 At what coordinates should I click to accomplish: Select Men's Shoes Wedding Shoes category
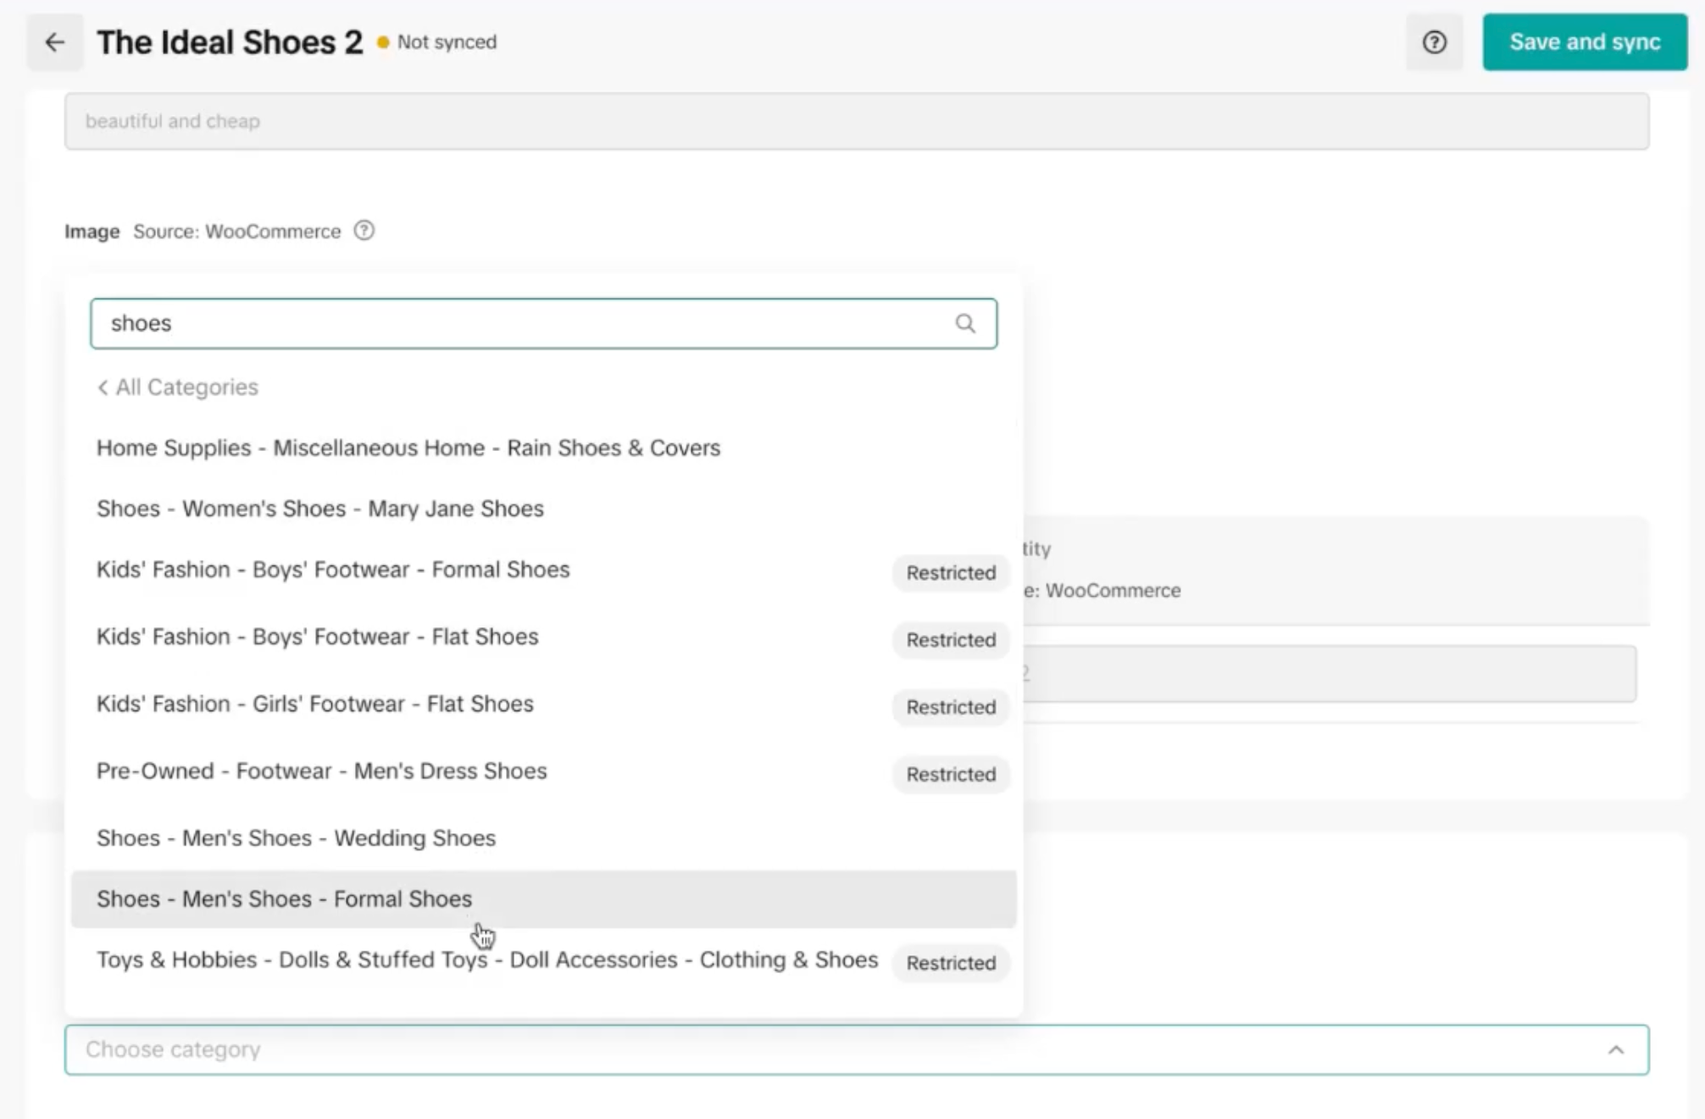point(297,838)
